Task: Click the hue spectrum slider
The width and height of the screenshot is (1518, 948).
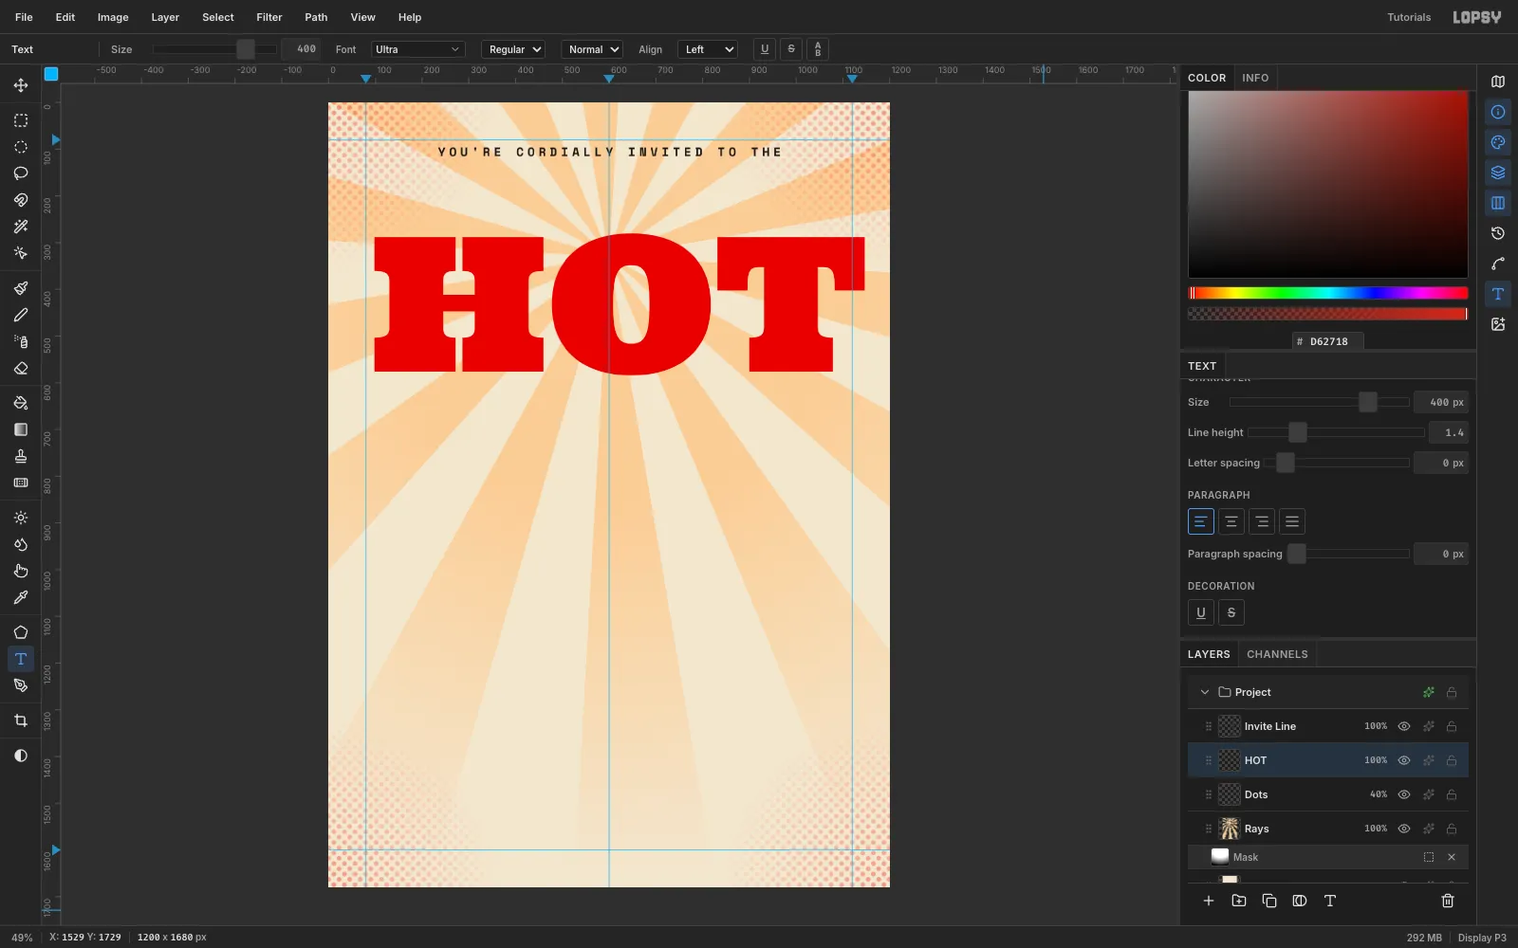Action: point(1328,293)
